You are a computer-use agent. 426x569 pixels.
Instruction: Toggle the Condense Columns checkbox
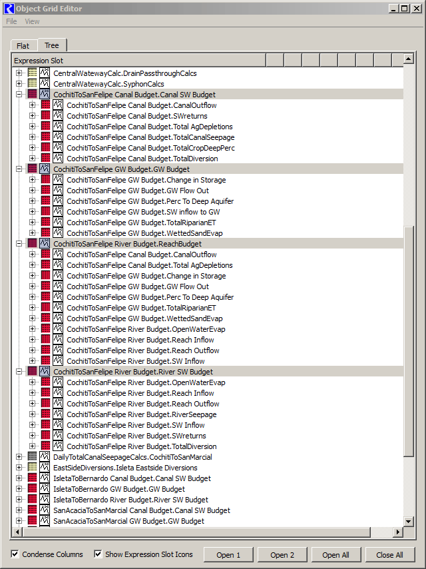click(x=15, y=554)
